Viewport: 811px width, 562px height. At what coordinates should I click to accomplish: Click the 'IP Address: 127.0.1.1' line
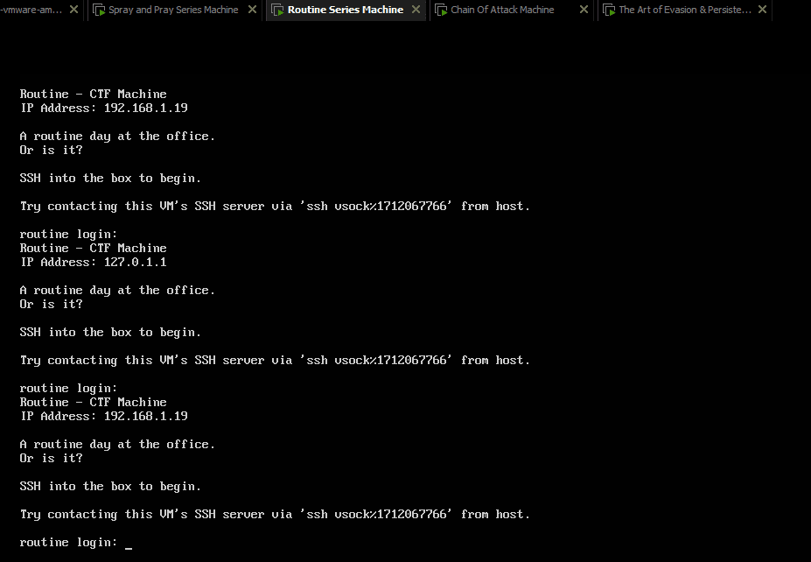(x=94, y=262)
